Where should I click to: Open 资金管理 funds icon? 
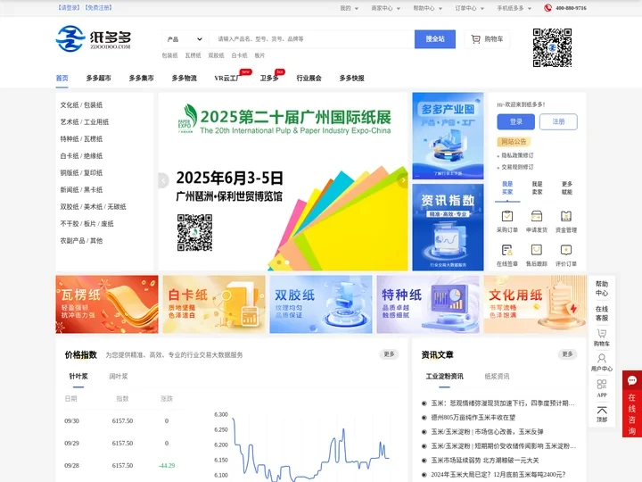coord(566,216)
